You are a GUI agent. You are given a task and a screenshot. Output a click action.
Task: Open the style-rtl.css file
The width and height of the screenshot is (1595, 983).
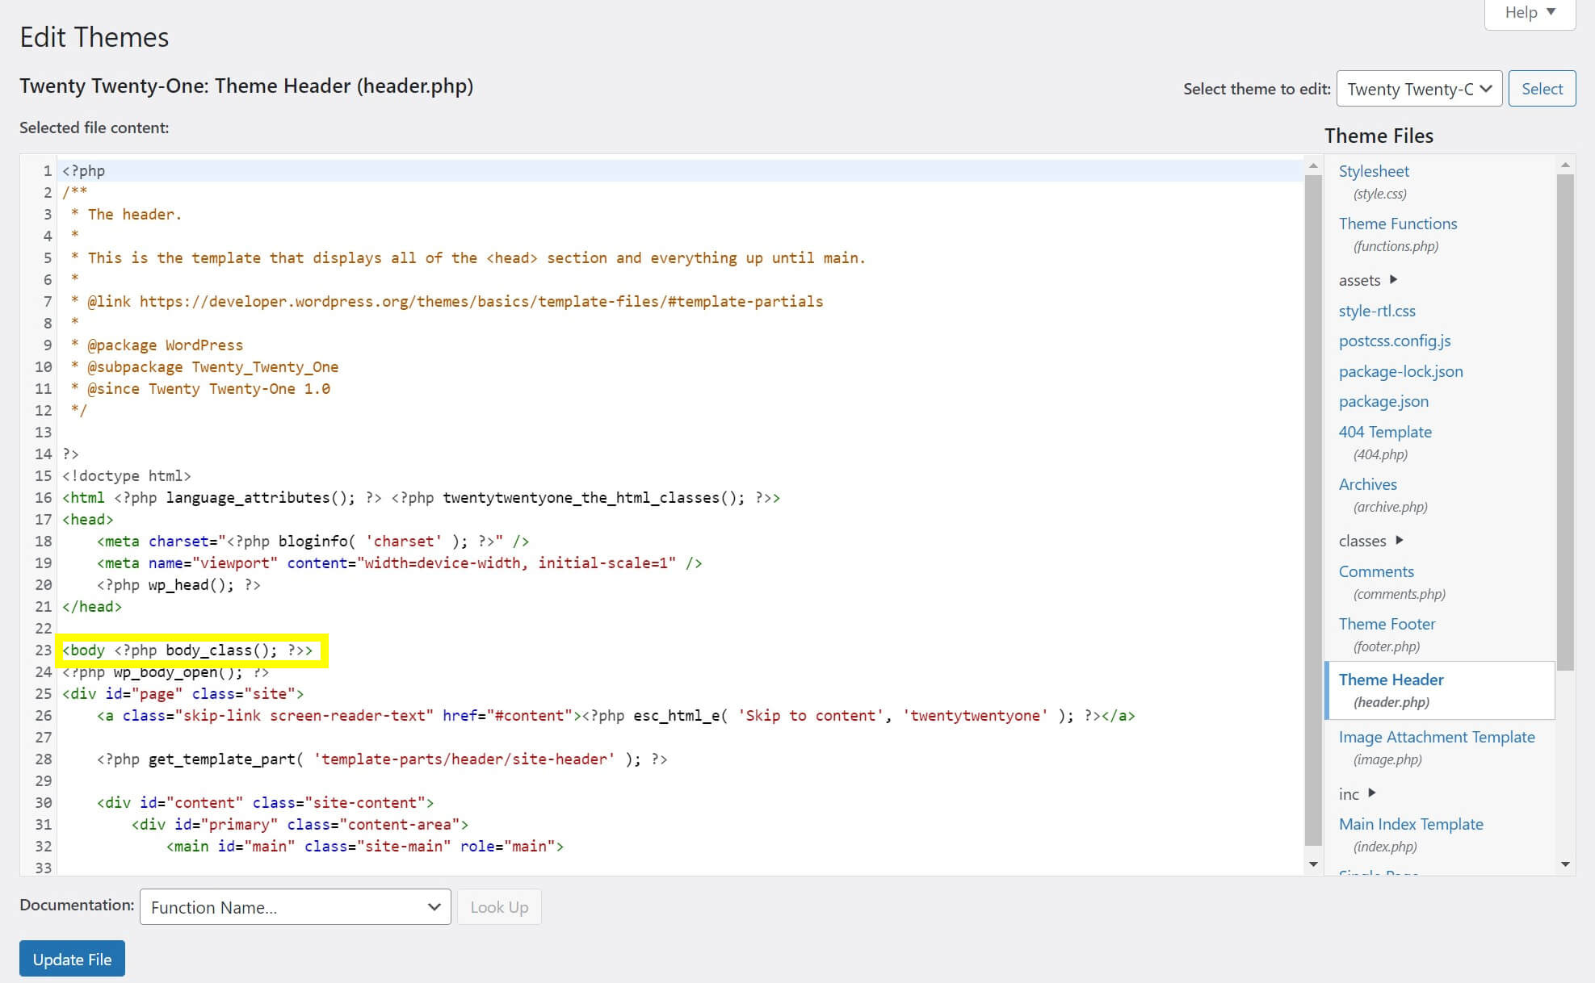pyautogui.click(x=1377, y=311)
